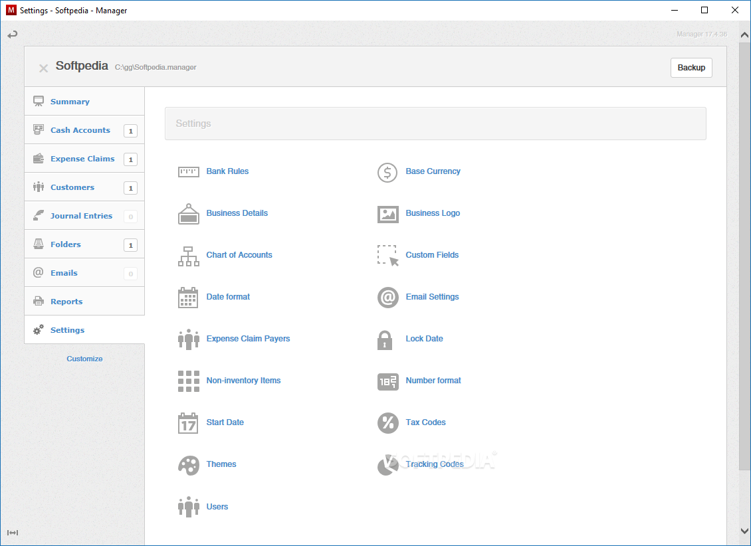Click the Start Date calendar icon
The image size is (751, 546).
pos(187,422)
